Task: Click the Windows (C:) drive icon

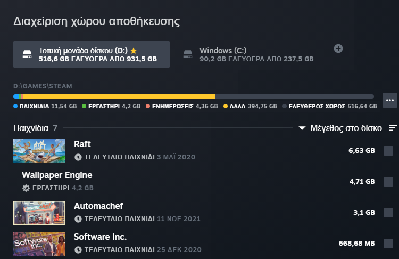Action: (x=188, y=54)
